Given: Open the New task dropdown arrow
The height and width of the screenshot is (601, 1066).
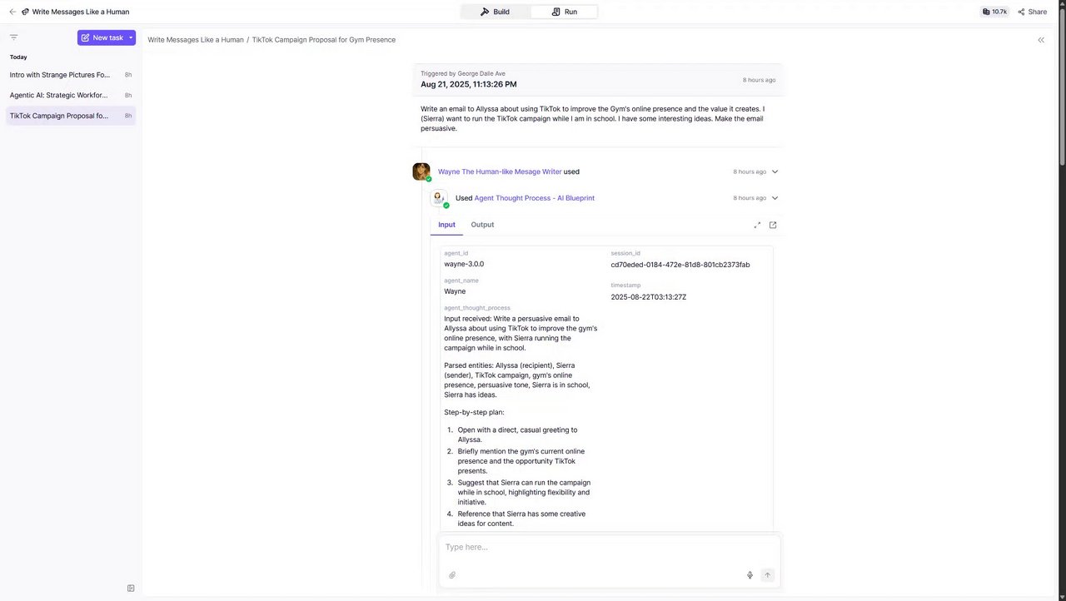Looking at the screenshot, I should click(x=131, y=37).
